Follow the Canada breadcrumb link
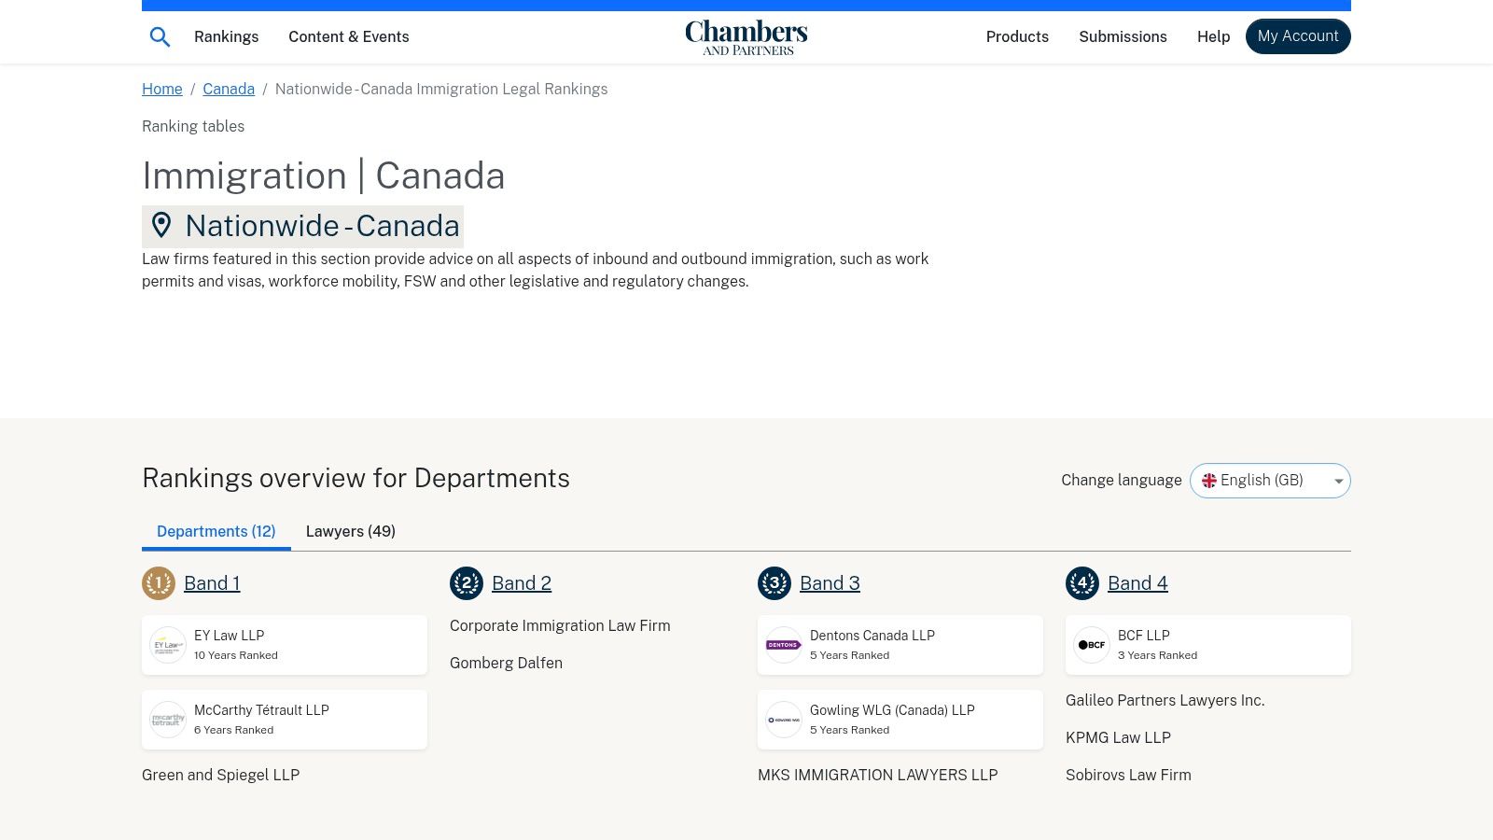 229,89
